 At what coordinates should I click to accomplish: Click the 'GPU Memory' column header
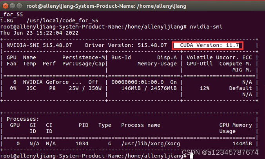coord(236,125)
